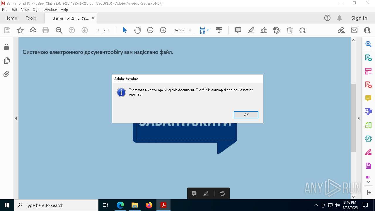Go to next page arrow
This screenshot has width=375, height=211.
point(85,30)
